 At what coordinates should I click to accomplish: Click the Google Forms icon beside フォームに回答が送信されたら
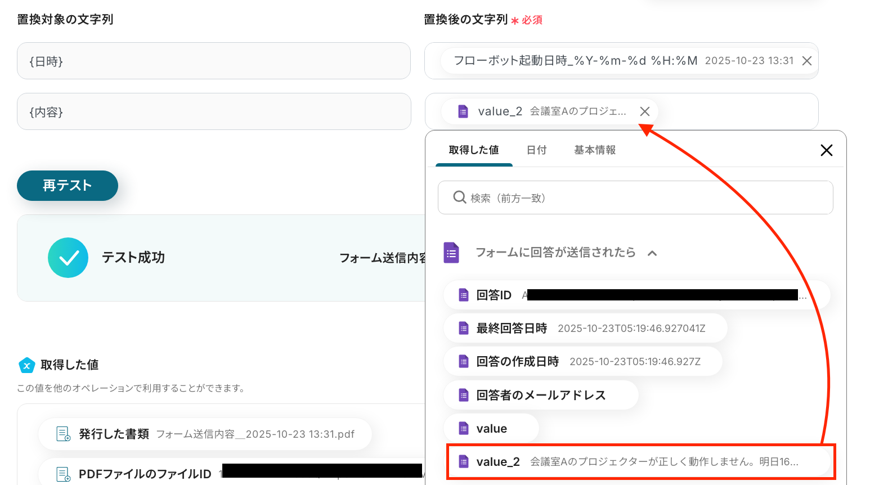click(x=451, y=253)
